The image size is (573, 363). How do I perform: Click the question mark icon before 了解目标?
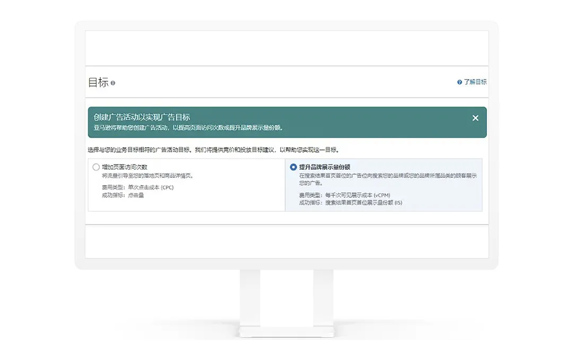pyautogui.click(x=459, y=82)
